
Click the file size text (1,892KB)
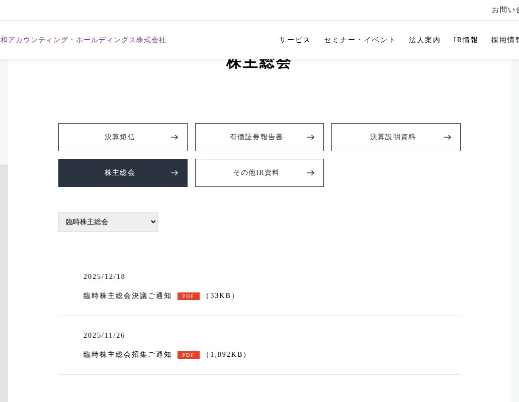tap(226, 355)
